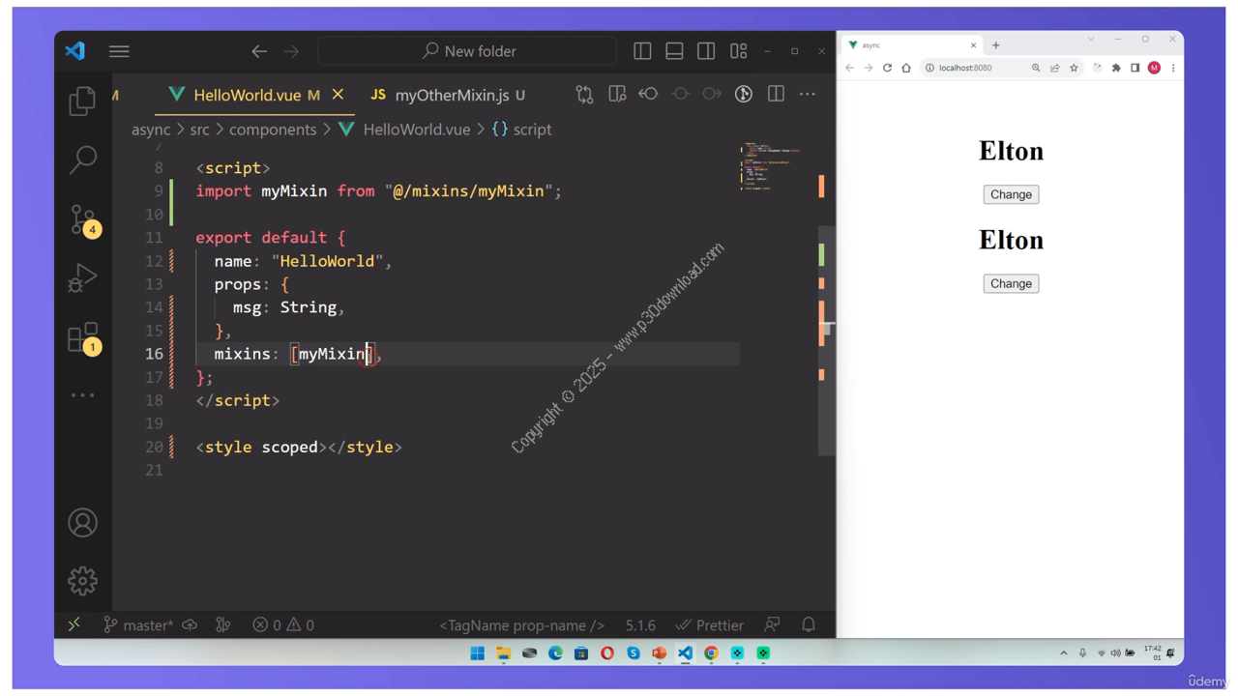Go to the Chrome home page
The height and width of the screenshot is (696, 1238).
click(x=906, y=68)
